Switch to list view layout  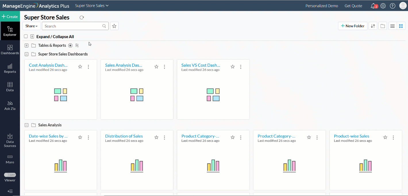coord(392,26)
